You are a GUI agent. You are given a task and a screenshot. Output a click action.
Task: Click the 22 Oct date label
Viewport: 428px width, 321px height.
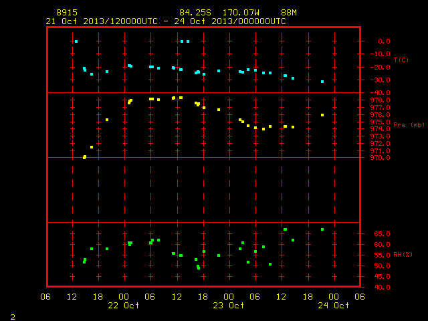point(123,305)
